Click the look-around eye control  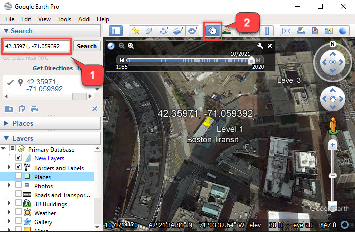click(x=332, y=62)
